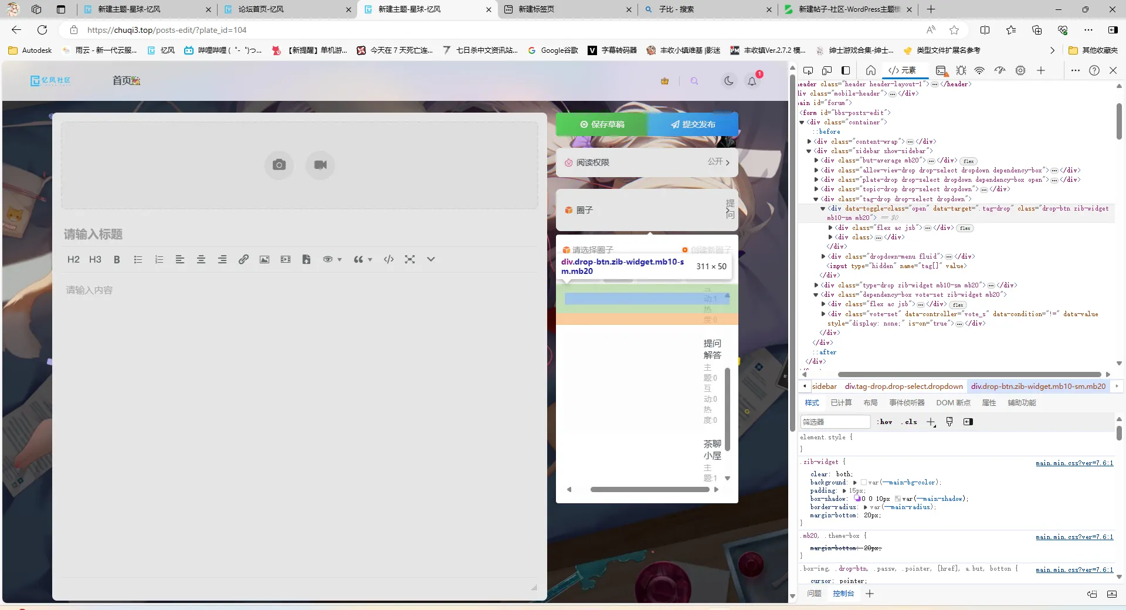Image resolution: width=1126 pixels, height=610 pixels.
Task: Open the DevTools Welcome home icon
Action: click(x=871, y=70)
